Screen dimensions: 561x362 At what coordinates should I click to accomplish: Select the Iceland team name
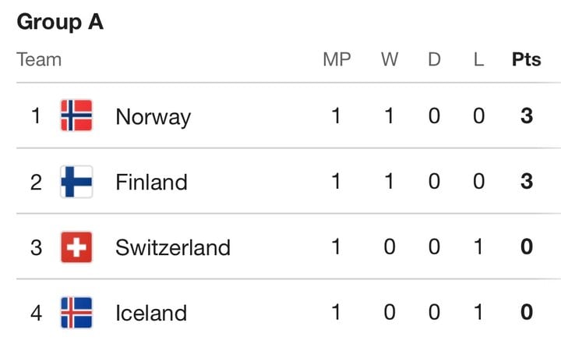[151, 313]
